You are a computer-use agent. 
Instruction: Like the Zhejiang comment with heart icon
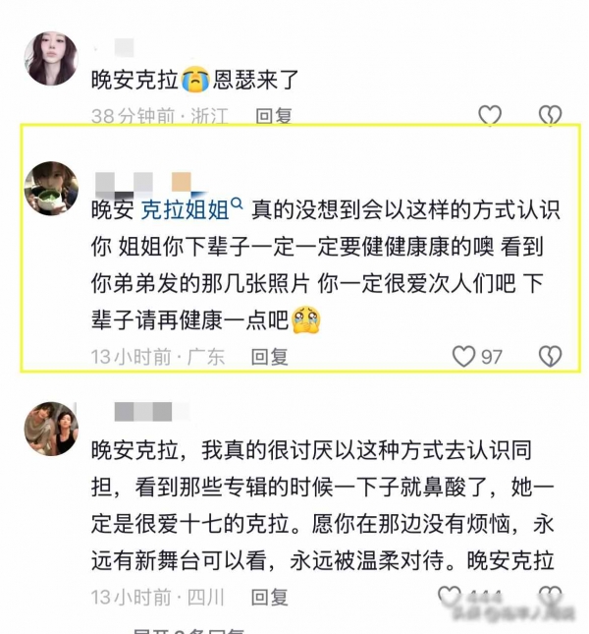490,115
